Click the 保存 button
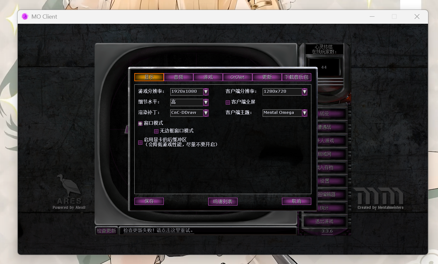438x264 pixels. (149, 201)
